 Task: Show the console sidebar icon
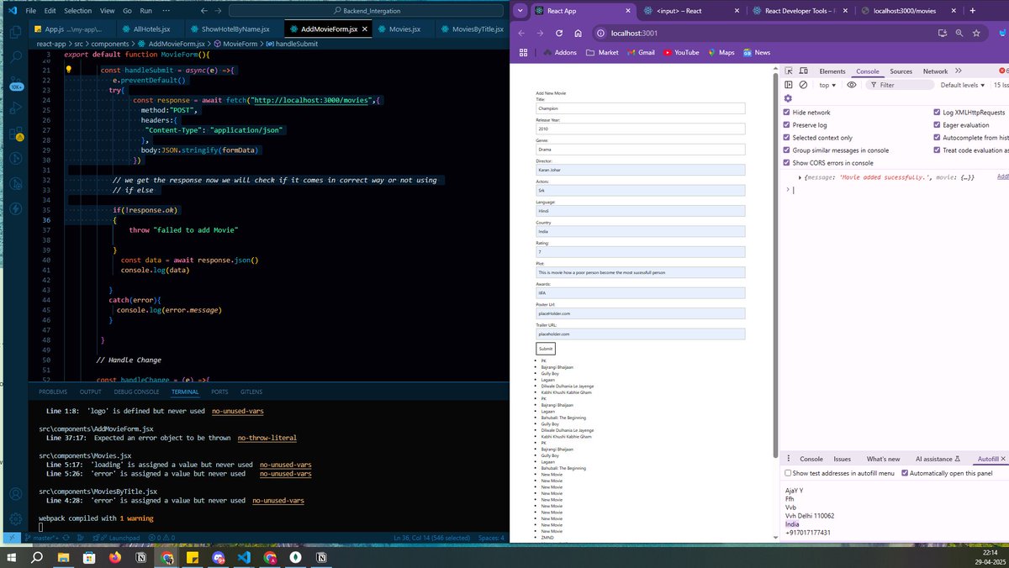pos(789,85)
